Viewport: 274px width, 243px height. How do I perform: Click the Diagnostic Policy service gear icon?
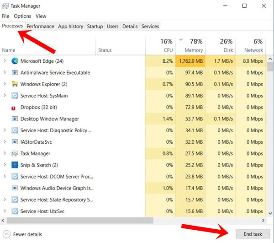[15, 130]
